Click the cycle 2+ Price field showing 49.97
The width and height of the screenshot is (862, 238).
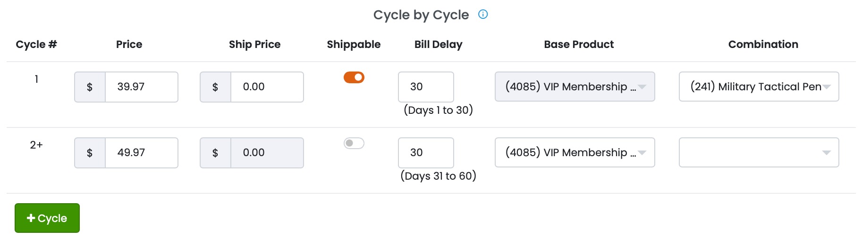coord(141,153)
